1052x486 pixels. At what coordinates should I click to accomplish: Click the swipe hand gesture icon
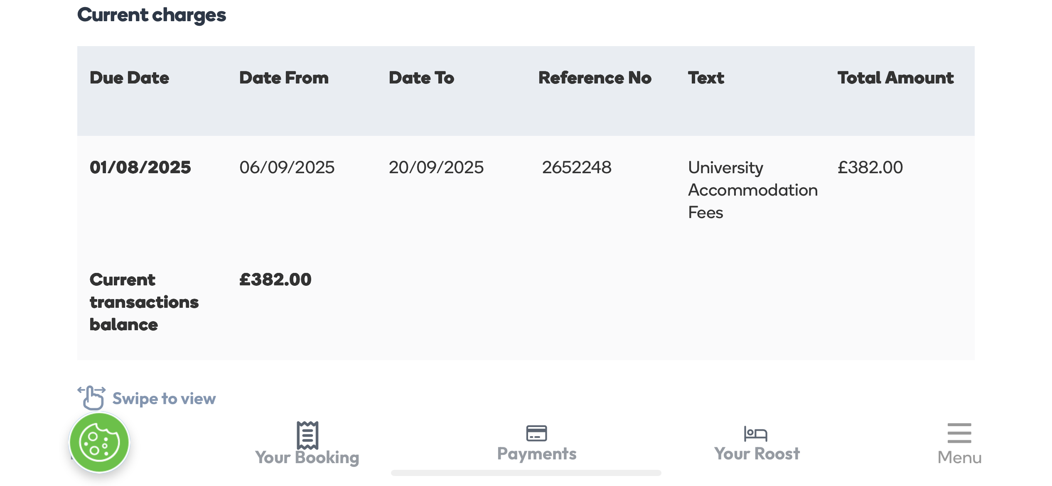pos(92,398)
